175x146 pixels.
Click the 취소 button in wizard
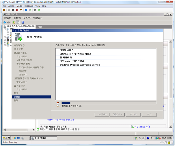tap(149, 114)
